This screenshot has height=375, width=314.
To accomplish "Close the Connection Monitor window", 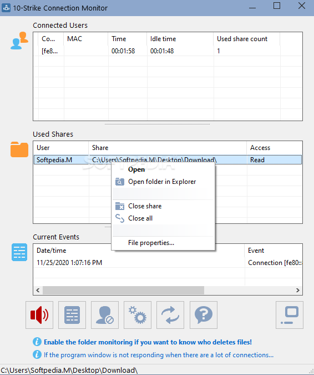I will pos(302,6).
